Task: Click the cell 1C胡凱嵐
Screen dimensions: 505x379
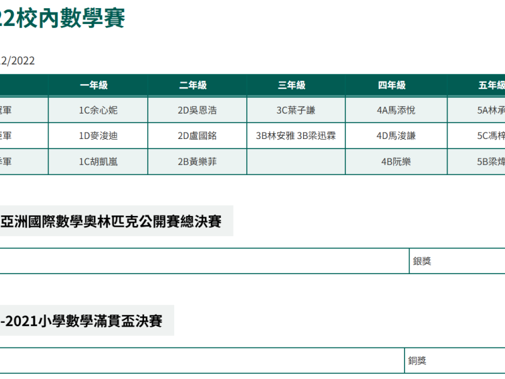Action: 98,162
